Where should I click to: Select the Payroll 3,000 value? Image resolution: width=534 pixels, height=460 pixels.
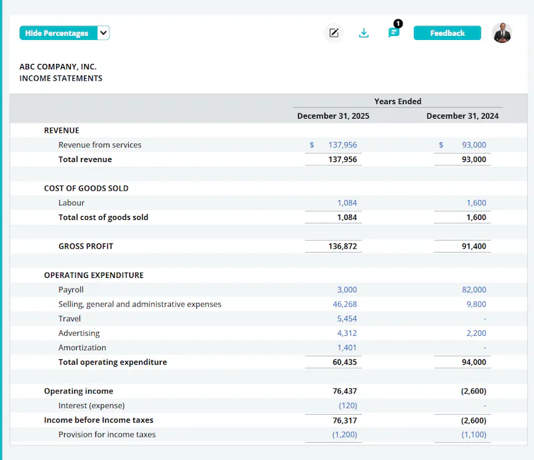[x=346, y=289]
